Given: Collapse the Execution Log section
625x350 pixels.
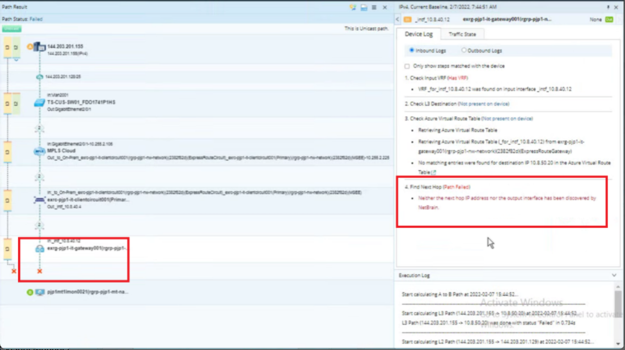Looking at the screenshot, I should pyautogui.click(x=614, y=275).
